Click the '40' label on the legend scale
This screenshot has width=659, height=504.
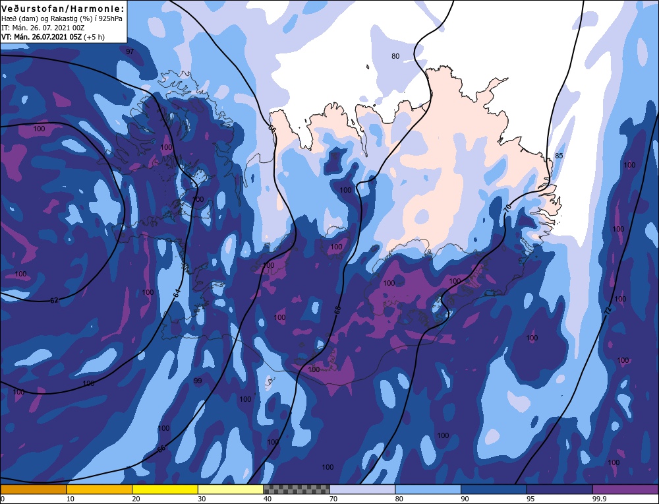pos(268,499)
